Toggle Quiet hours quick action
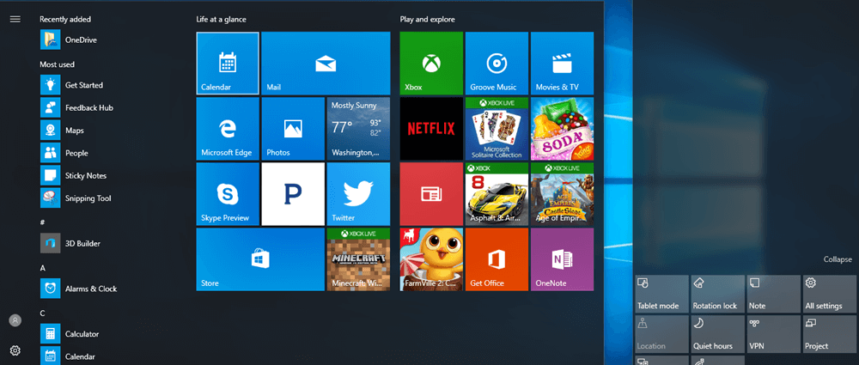 717,334
